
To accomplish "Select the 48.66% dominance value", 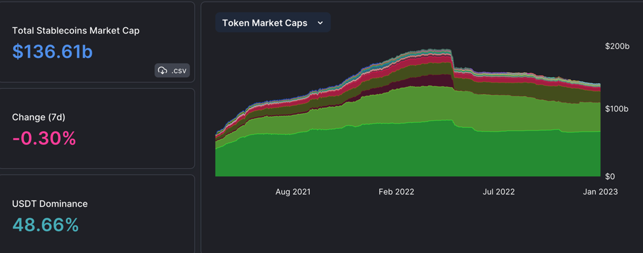I will (45, 225).
